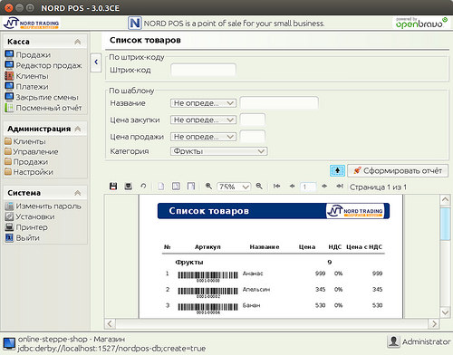Click the Изменить пароль icon
Image resolution: width=453 pixels, height=355 pixels.
tap(9, 206)
